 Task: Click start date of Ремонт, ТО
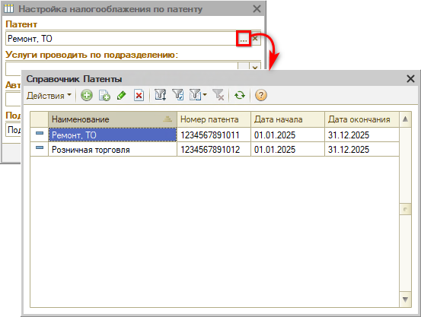pyautogui.click(x=275, y=135)
